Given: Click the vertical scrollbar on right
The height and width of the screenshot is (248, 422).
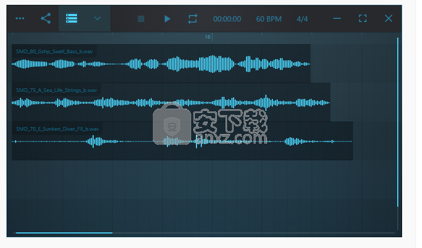Looking at the screenshot, I should click(398, 123).
